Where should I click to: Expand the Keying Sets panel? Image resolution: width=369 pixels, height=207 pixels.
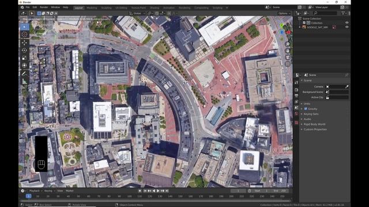point(311,114)
